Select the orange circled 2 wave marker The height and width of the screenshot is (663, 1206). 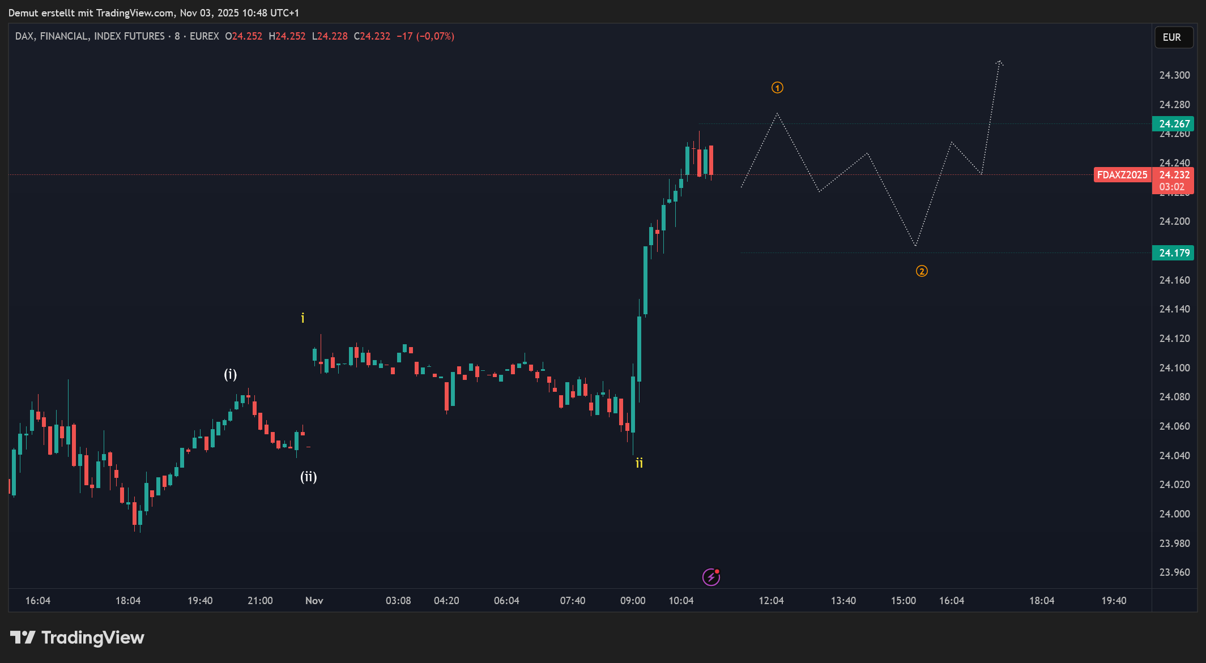tap(922, 271)
